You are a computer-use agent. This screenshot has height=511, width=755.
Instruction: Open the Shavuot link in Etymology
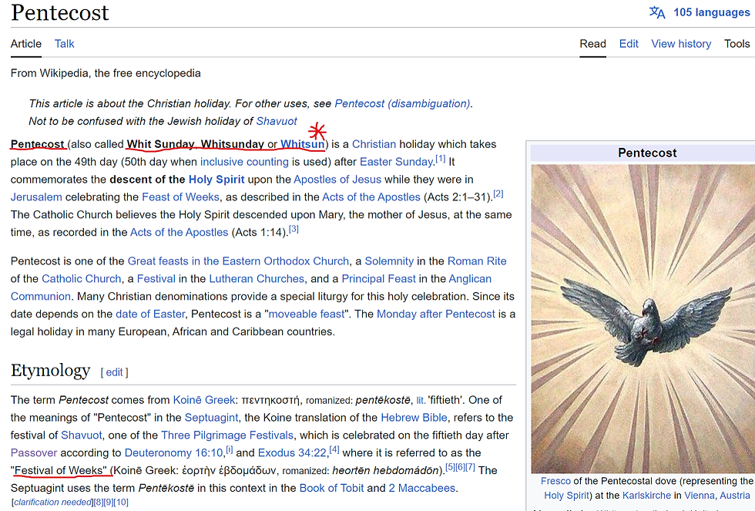click(82, 435)
